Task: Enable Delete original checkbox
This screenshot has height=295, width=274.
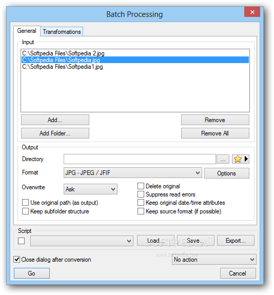Action: point(141,186)
